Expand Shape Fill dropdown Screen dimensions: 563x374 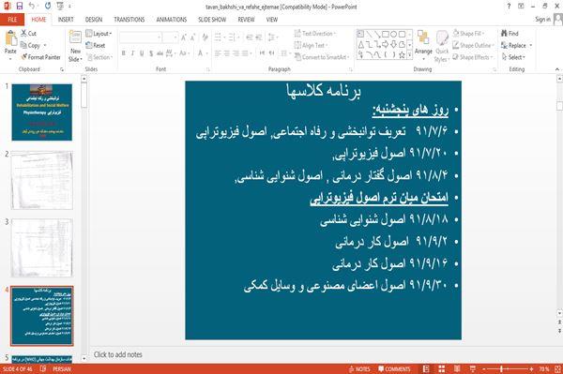468,34
